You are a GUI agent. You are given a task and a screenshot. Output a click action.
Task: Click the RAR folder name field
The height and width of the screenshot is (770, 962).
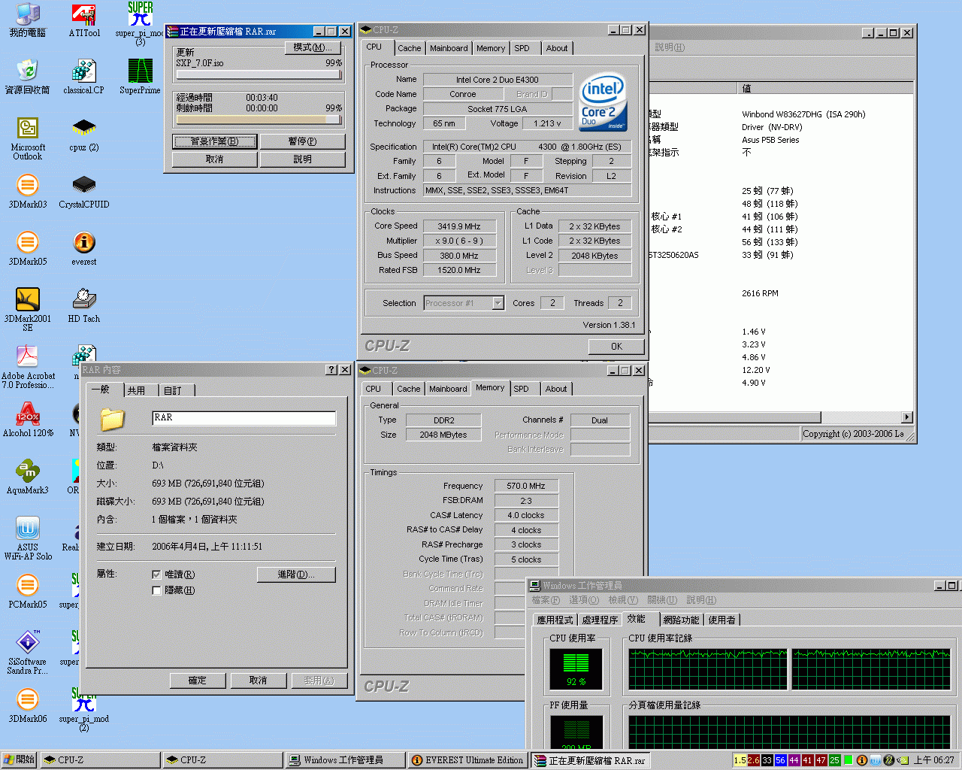tap(244, 418)
